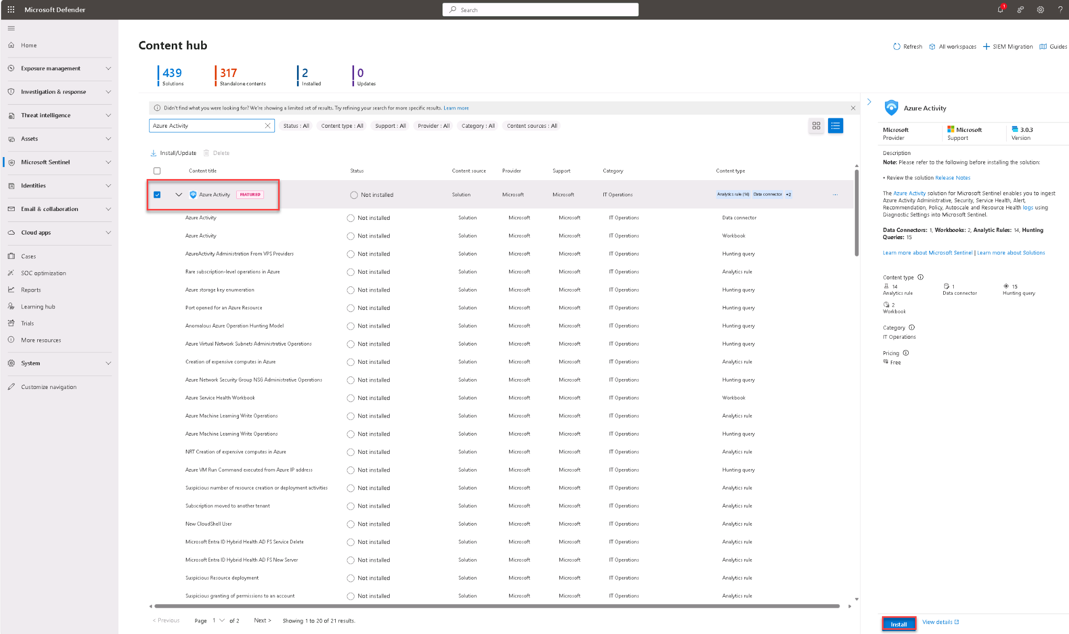Screen dimensions: 1069x634
Task: Switch to grid card view
Action: click(816, 126)
